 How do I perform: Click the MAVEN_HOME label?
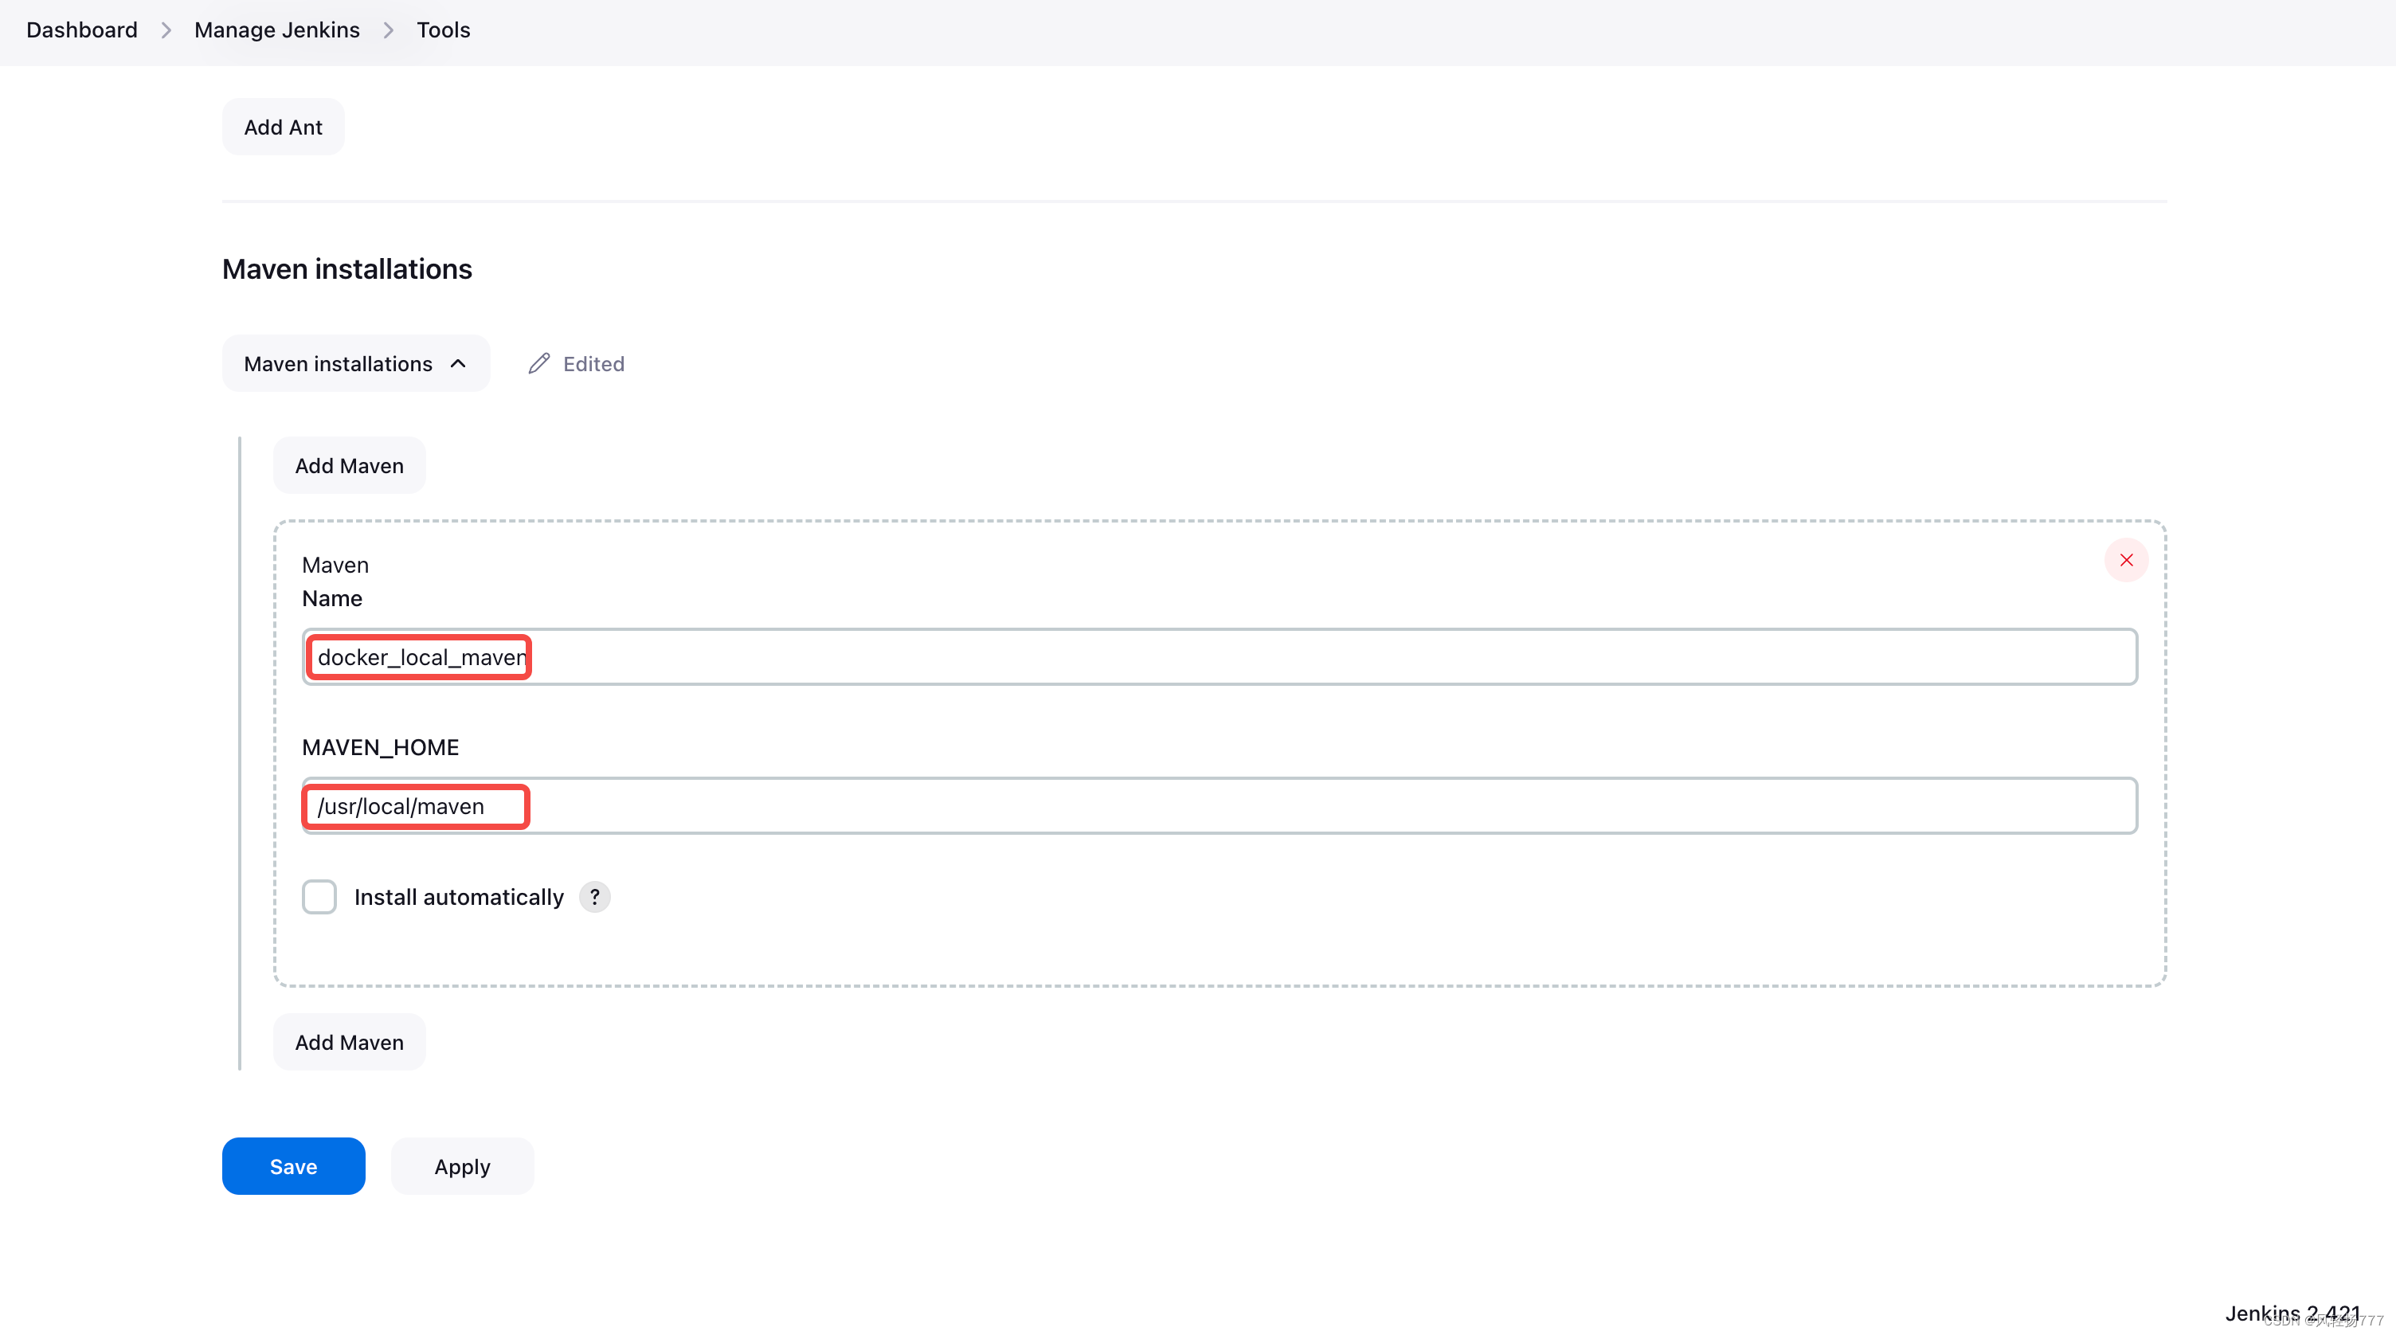(x=381, y=747)
